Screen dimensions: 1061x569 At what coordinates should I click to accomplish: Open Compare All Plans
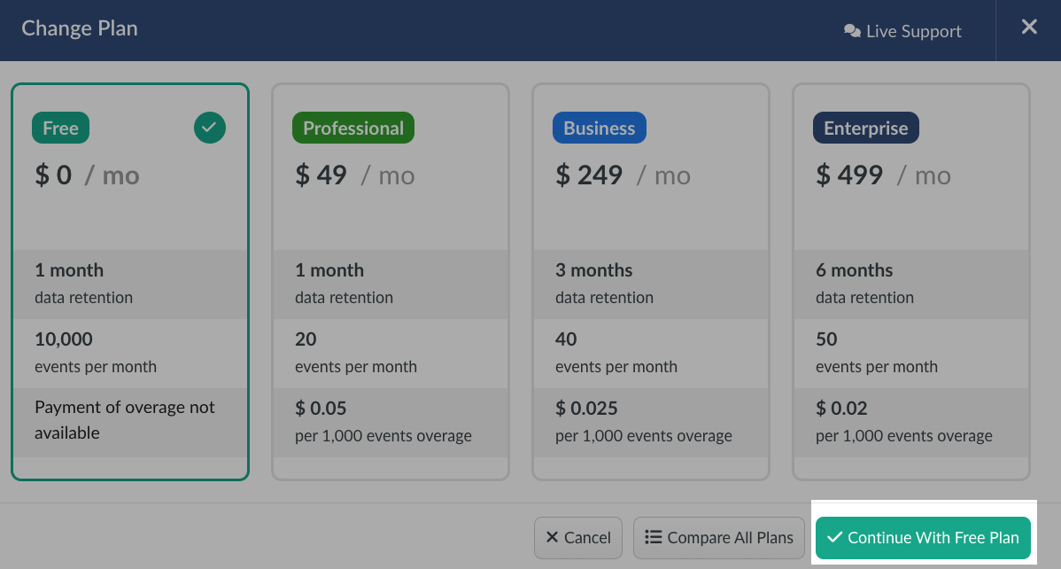tap(718, 538)
